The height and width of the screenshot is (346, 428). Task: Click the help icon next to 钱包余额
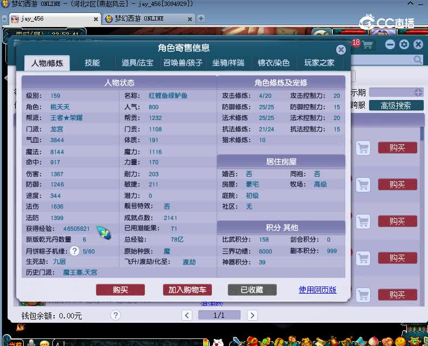pyautogui.click(x=116, y=315)
